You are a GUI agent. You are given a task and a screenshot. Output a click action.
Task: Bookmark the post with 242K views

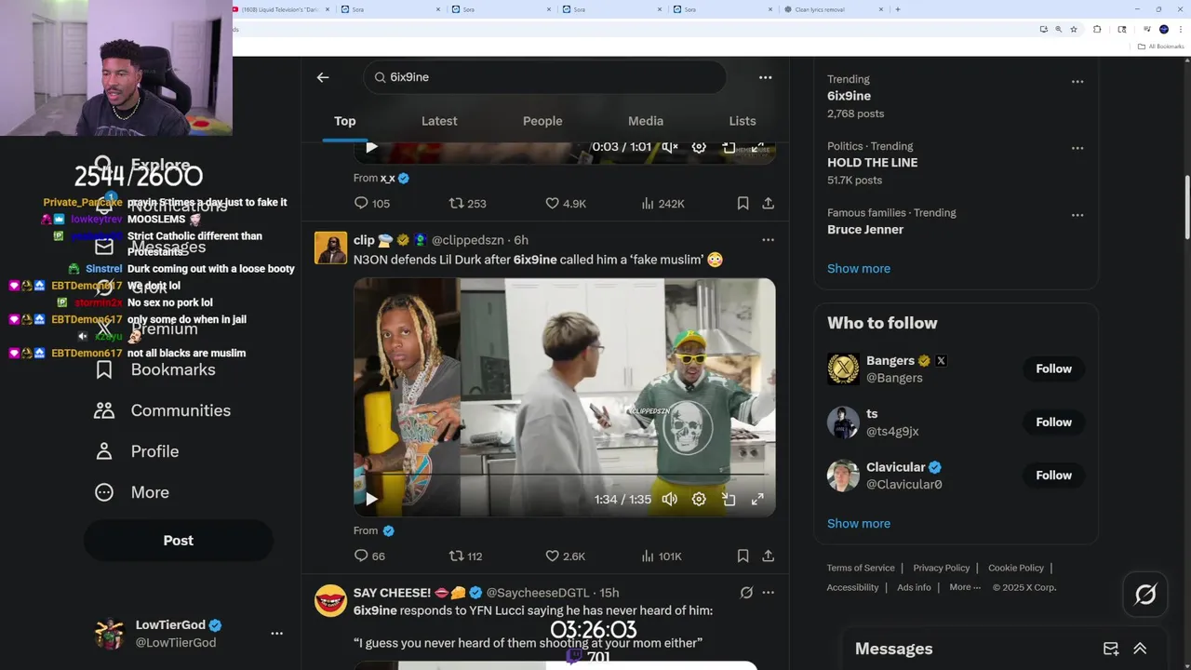pyautogui.click(x=743, y=203)
